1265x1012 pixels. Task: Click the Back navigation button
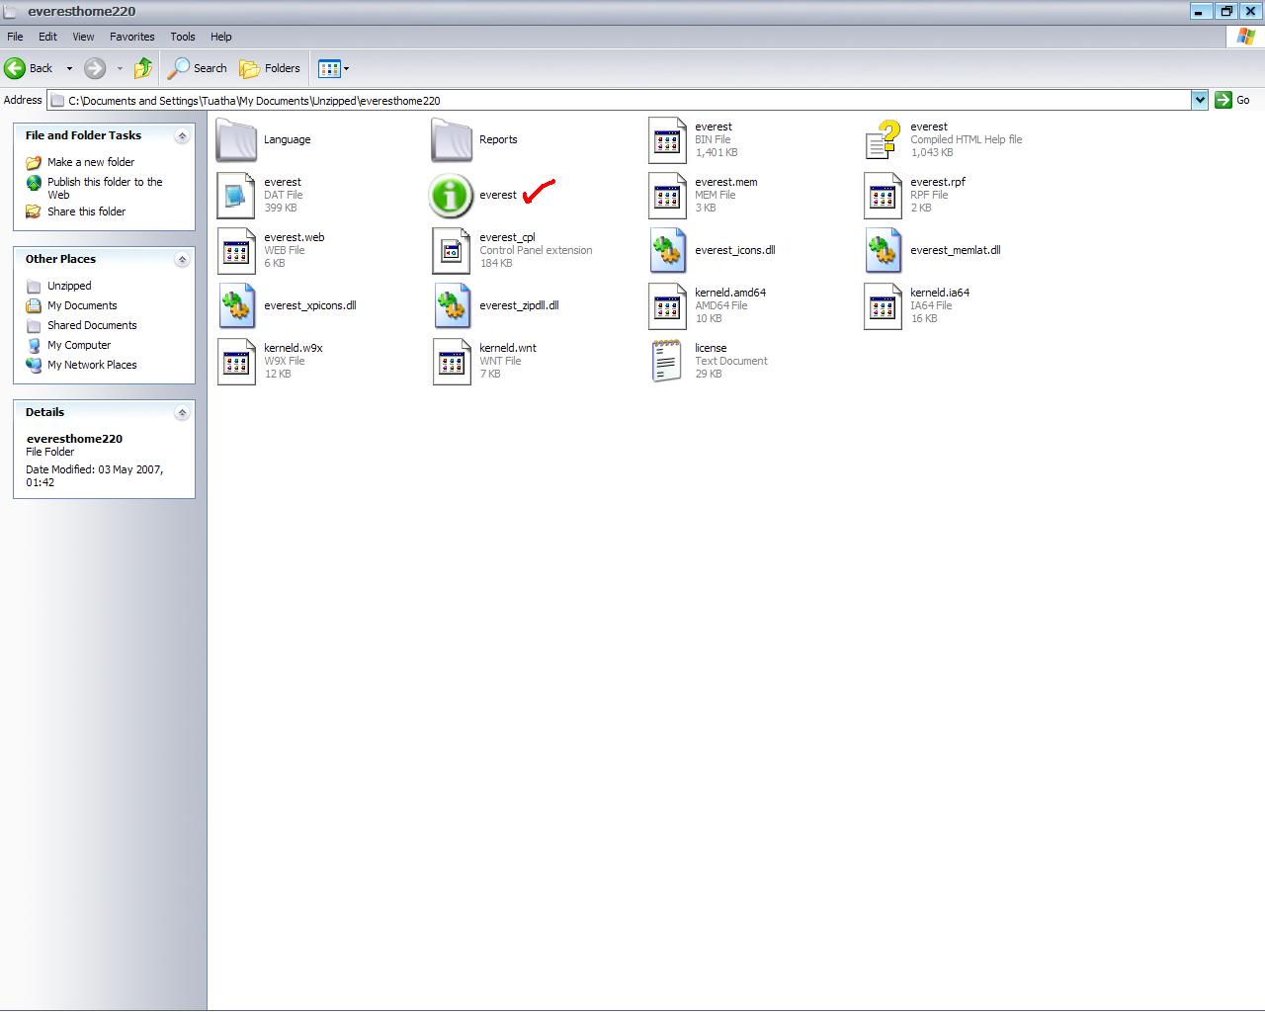tap(30, 68)
